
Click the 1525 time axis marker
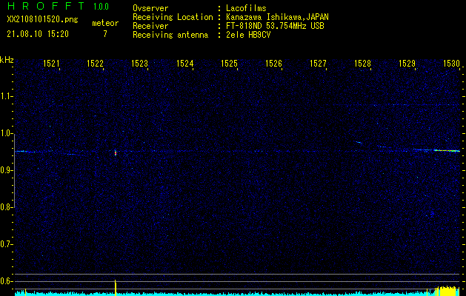(230, 64)
